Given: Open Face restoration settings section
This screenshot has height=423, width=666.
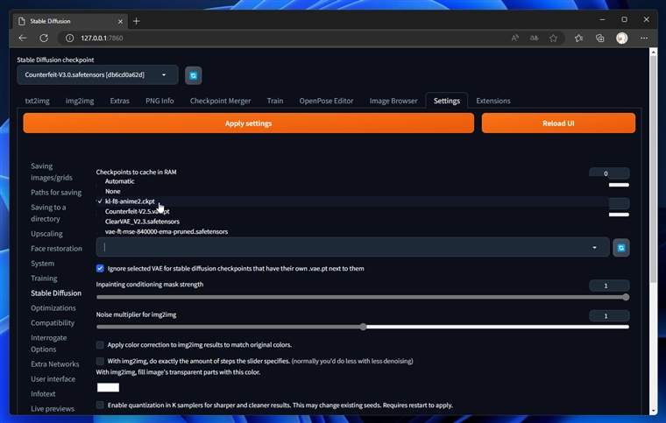Looking at the screenshot, I should click(x=56, y=249).
